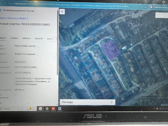The width and height of the screenshot is (168, 126).
Task: Click the sparkle icon in taskbar search
Action: coord(31,109)
